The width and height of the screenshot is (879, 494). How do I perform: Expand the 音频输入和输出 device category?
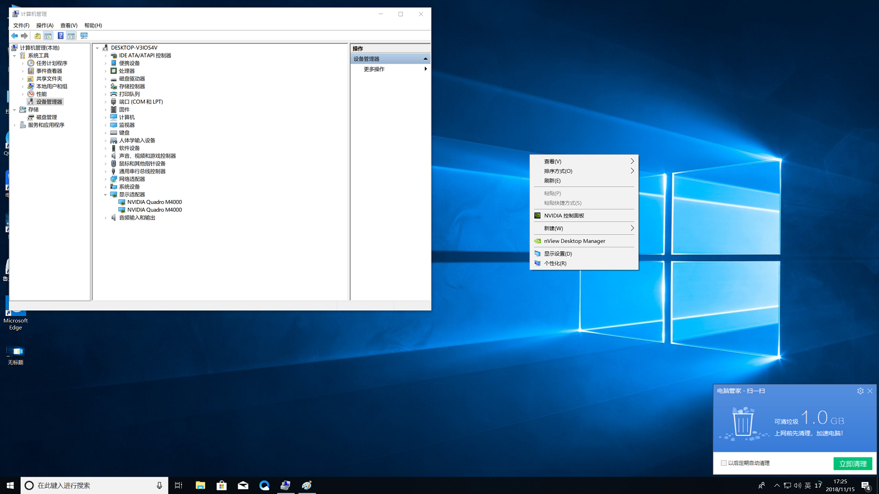tap(105, 217)
